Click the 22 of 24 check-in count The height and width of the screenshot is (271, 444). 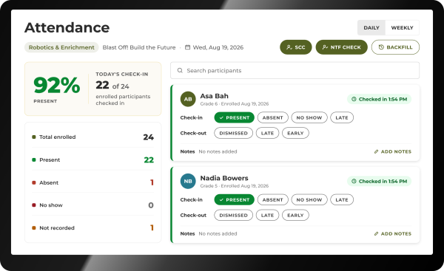coord(112,85)
